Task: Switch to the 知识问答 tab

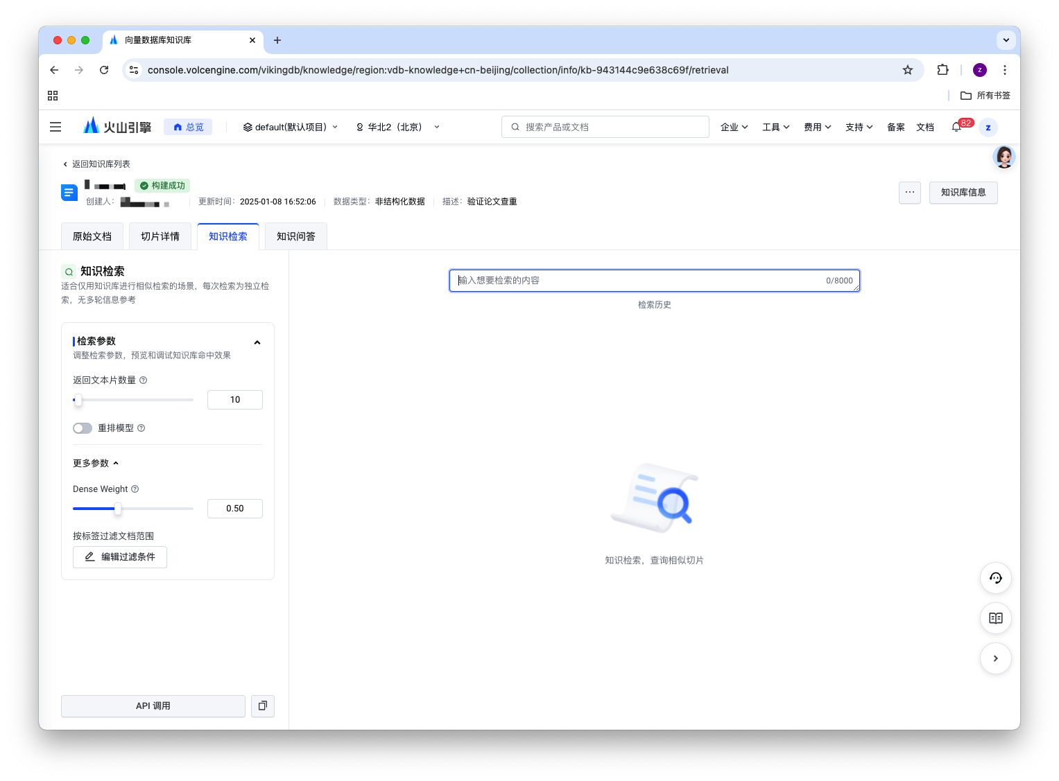Action: tap(296, 236)
